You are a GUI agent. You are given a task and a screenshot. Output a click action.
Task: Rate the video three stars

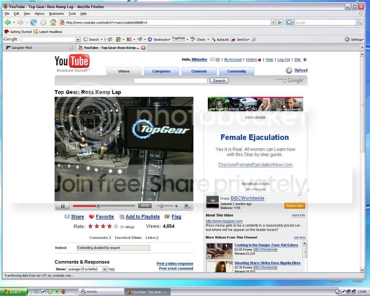click(x=103, y=226)
